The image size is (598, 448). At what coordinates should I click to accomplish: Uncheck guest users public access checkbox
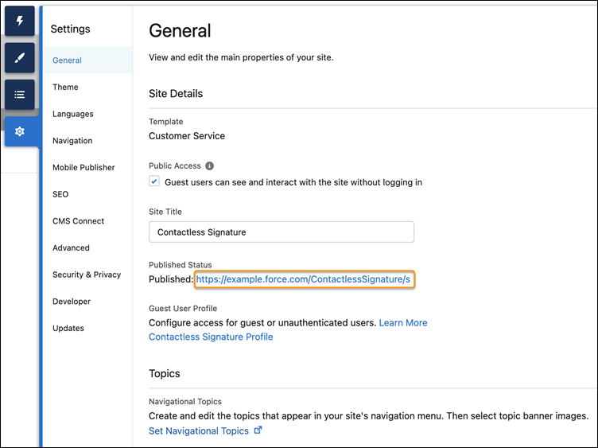pos(154,181)
